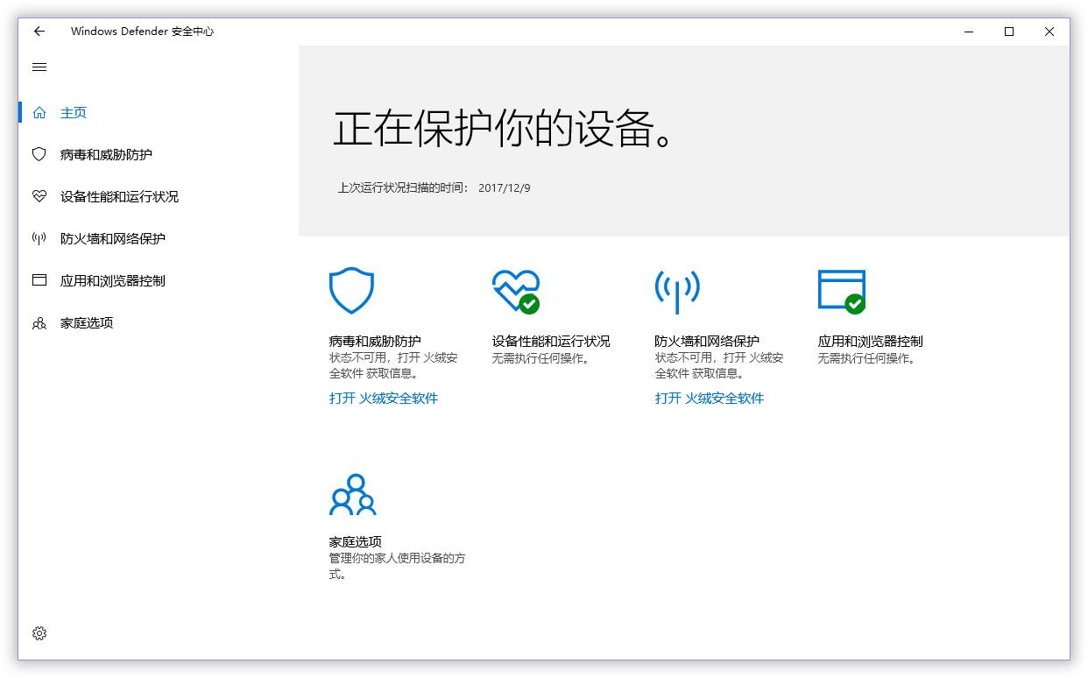Click 上次运行状况扫描的时间 label
The image size is (1088, 678).
click(x=404, y=188)
